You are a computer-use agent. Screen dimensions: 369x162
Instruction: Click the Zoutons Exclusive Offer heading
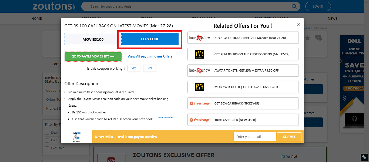174,155
